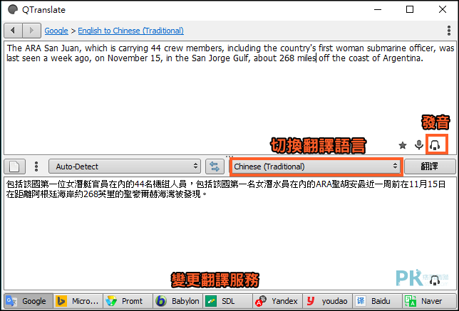The width and height of the screenshot is (459, 311).
Task: Clear text with the blank page button
Action: coord(15,167)
